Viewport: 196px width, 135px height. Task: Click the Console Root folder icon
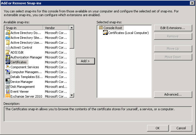pyautogui.click(x=101, y=28)
